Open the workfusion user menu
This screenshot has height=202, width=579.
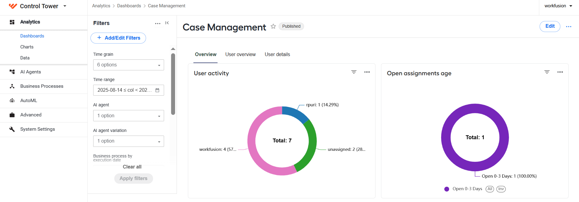point(558,6)
